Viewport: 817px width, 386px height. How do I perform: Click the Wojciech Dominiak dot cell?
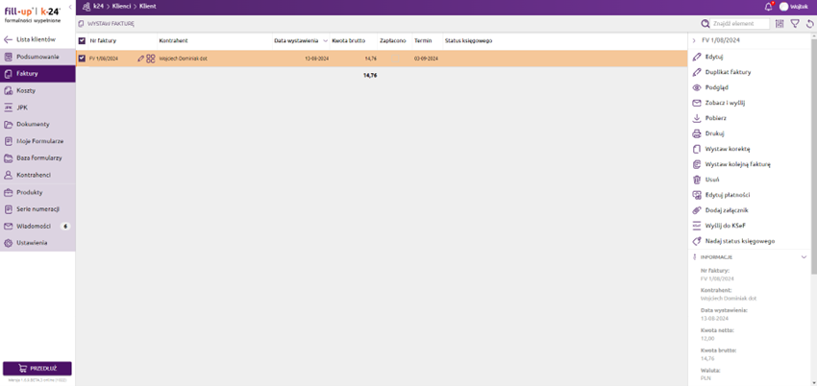pos(183,59)
